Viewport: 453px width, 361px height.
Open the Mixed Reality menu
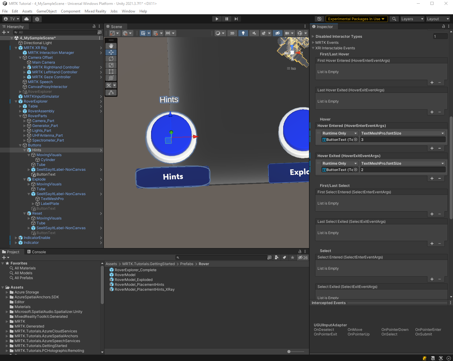(95, 11)
